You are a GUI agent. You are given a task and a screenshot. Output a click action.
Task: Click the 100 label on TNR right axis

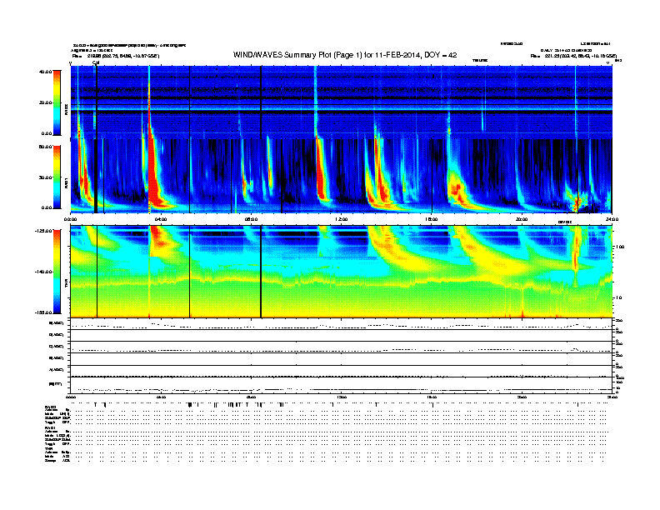[620, 247]
